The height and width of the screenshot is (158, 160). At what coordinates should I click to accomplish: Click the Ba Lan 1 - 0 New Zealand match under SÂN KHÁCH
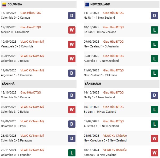pos(100,112)
